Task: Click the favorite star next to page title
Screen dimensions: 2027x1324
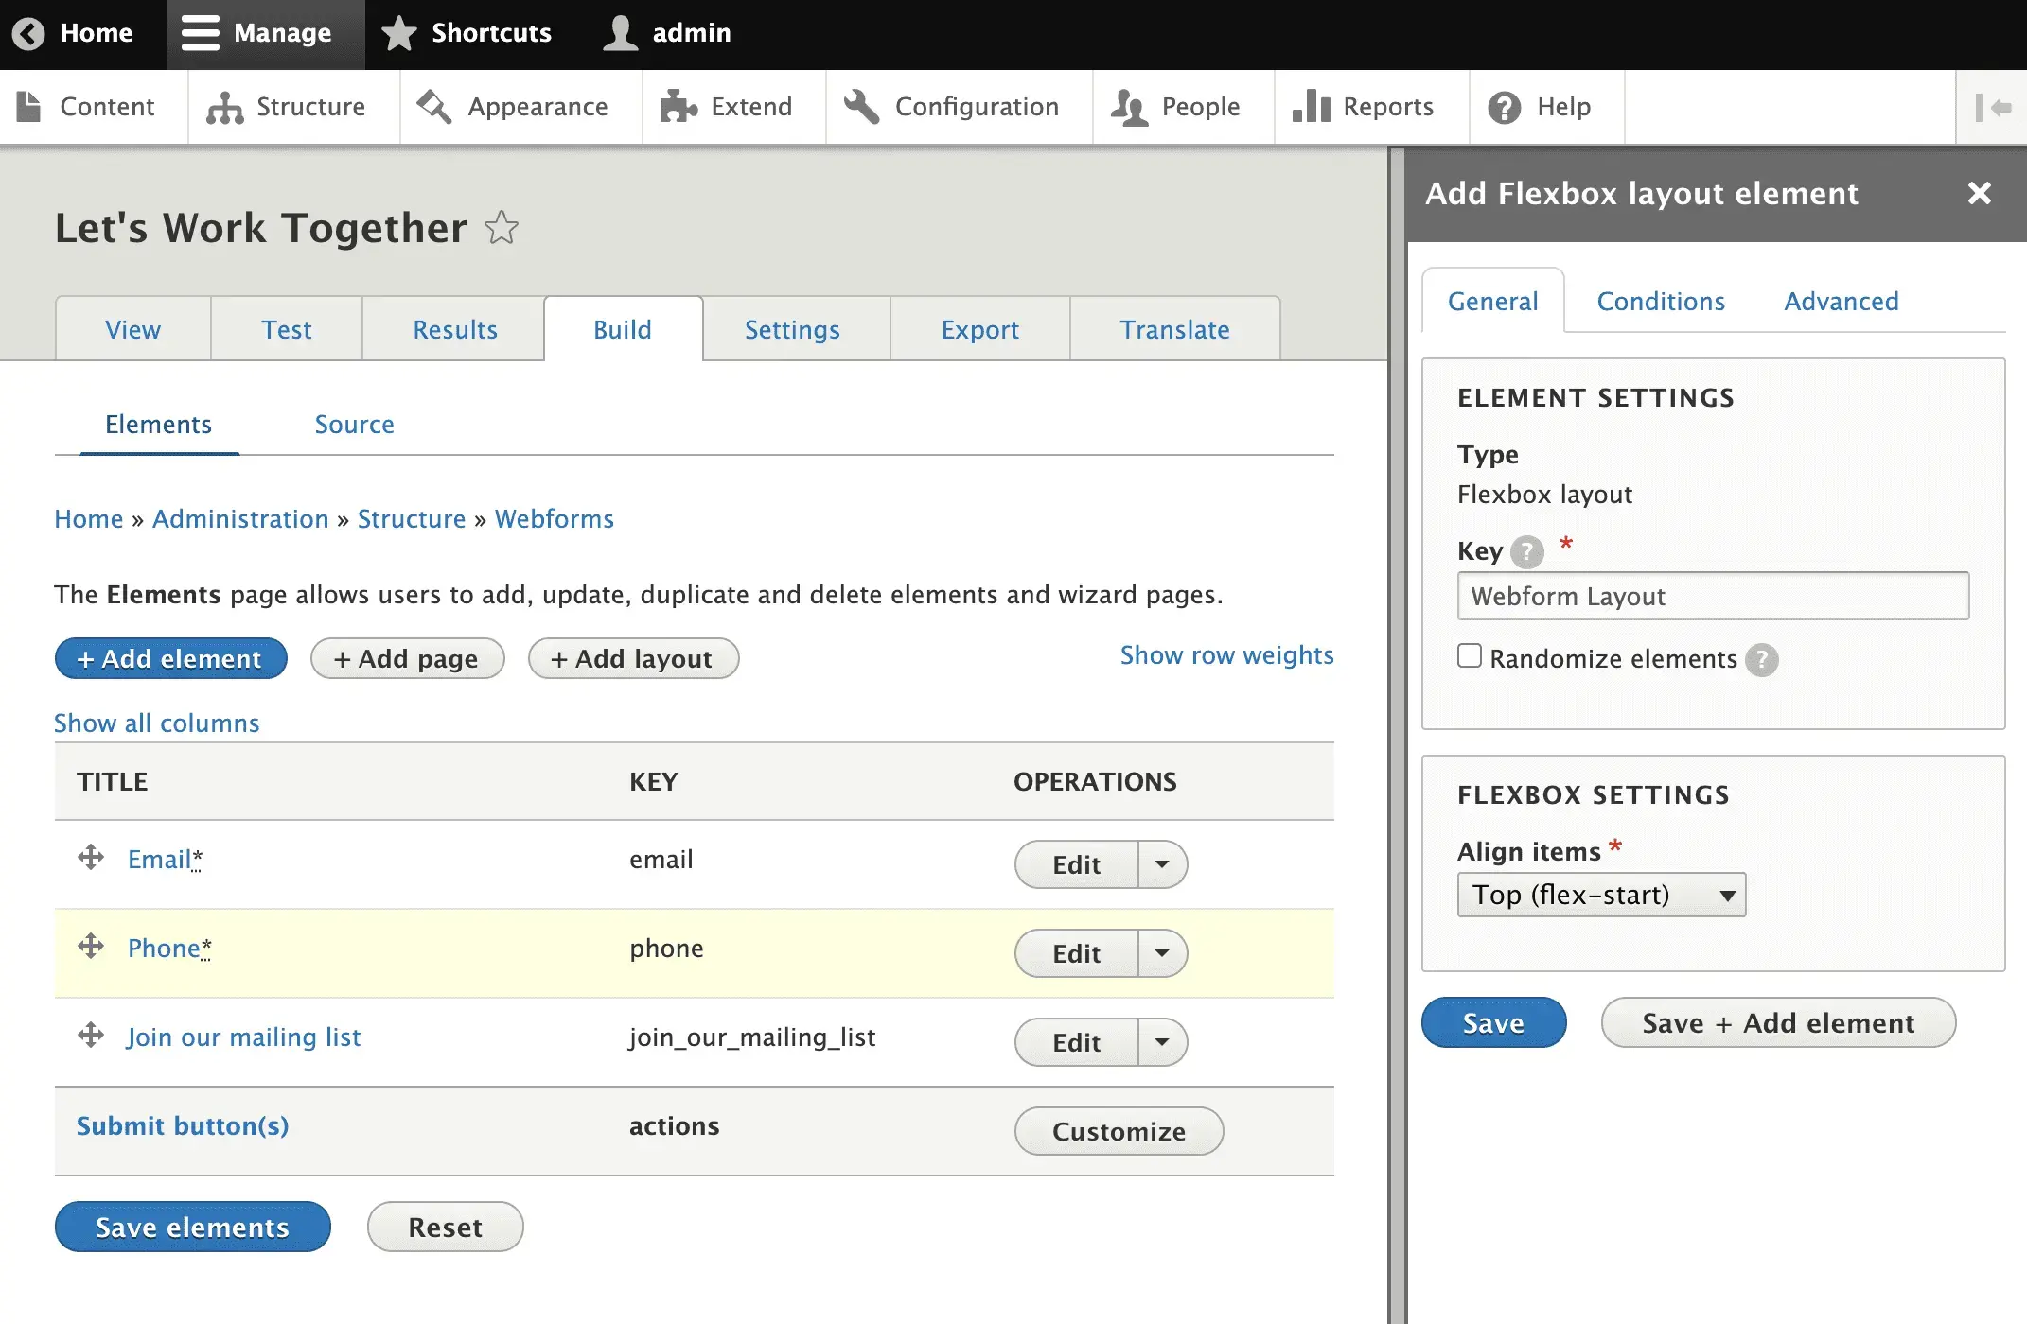Action: pos(502,228)
